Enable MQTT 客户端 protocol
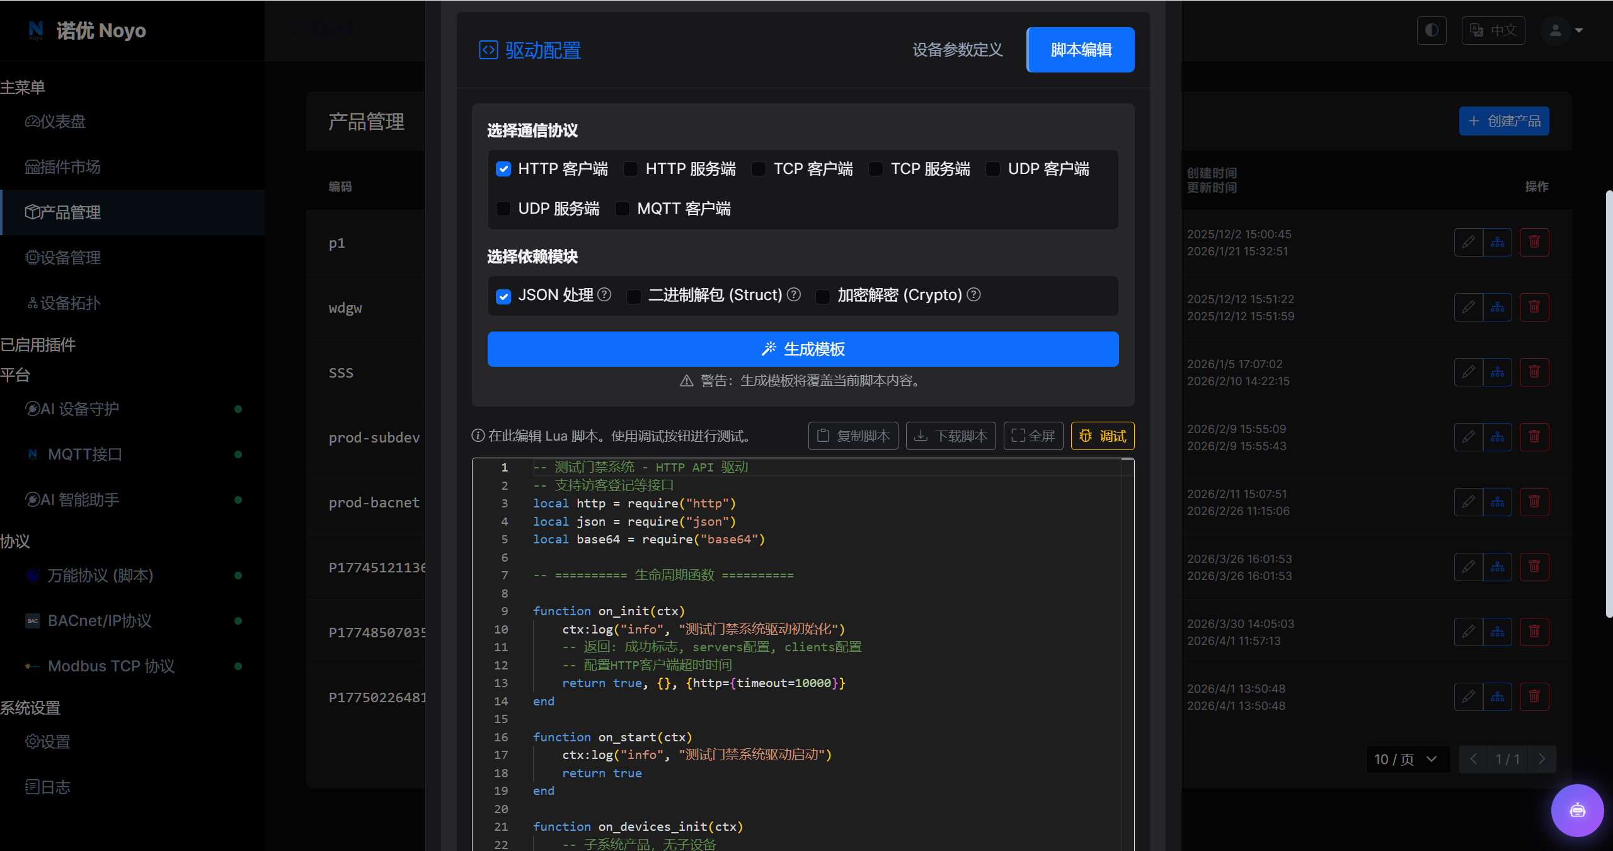Screen dimensions: 1613x851 (x=622, y=209)
